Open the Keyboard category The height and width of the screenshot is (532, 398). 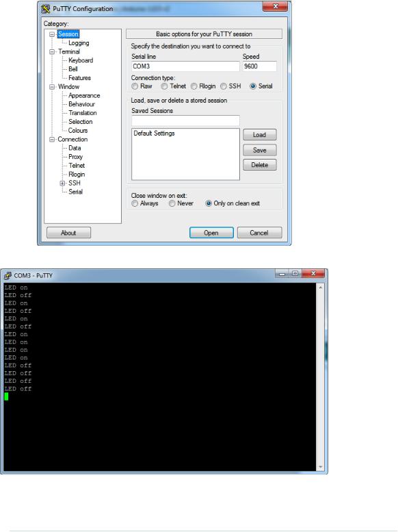coord(81,60)
